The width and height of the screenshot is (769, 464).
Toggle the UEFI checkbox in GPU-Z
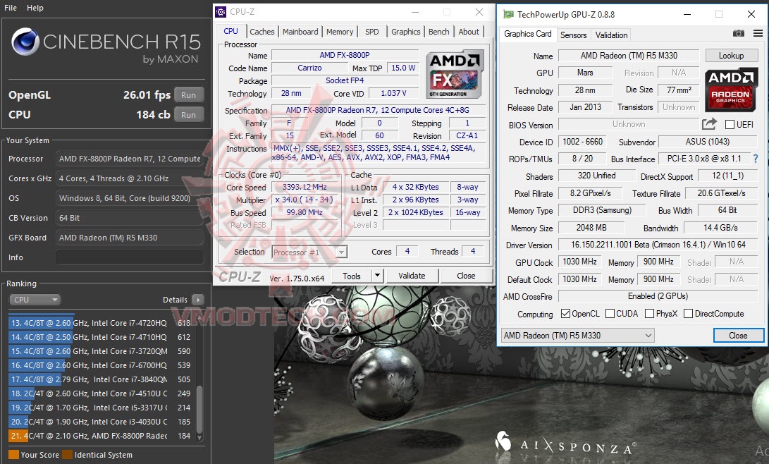pos(730,125)
